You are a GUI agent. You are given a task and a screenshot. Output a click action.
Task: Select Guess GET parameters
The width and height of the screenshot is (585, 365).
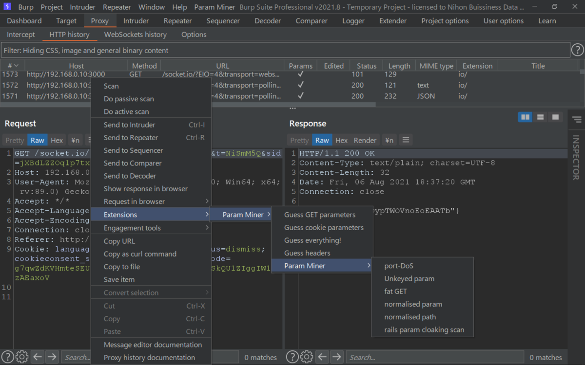coord(322,215)
